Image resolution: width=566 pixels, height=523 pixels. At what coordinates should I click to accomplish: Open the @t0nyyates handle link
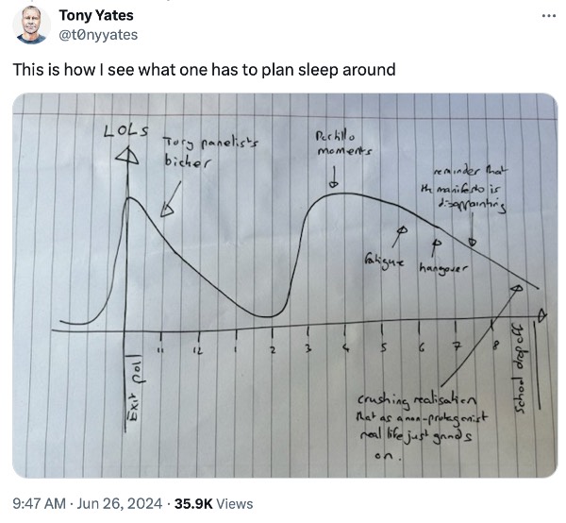pyautogui.click(x=98, y=35)
